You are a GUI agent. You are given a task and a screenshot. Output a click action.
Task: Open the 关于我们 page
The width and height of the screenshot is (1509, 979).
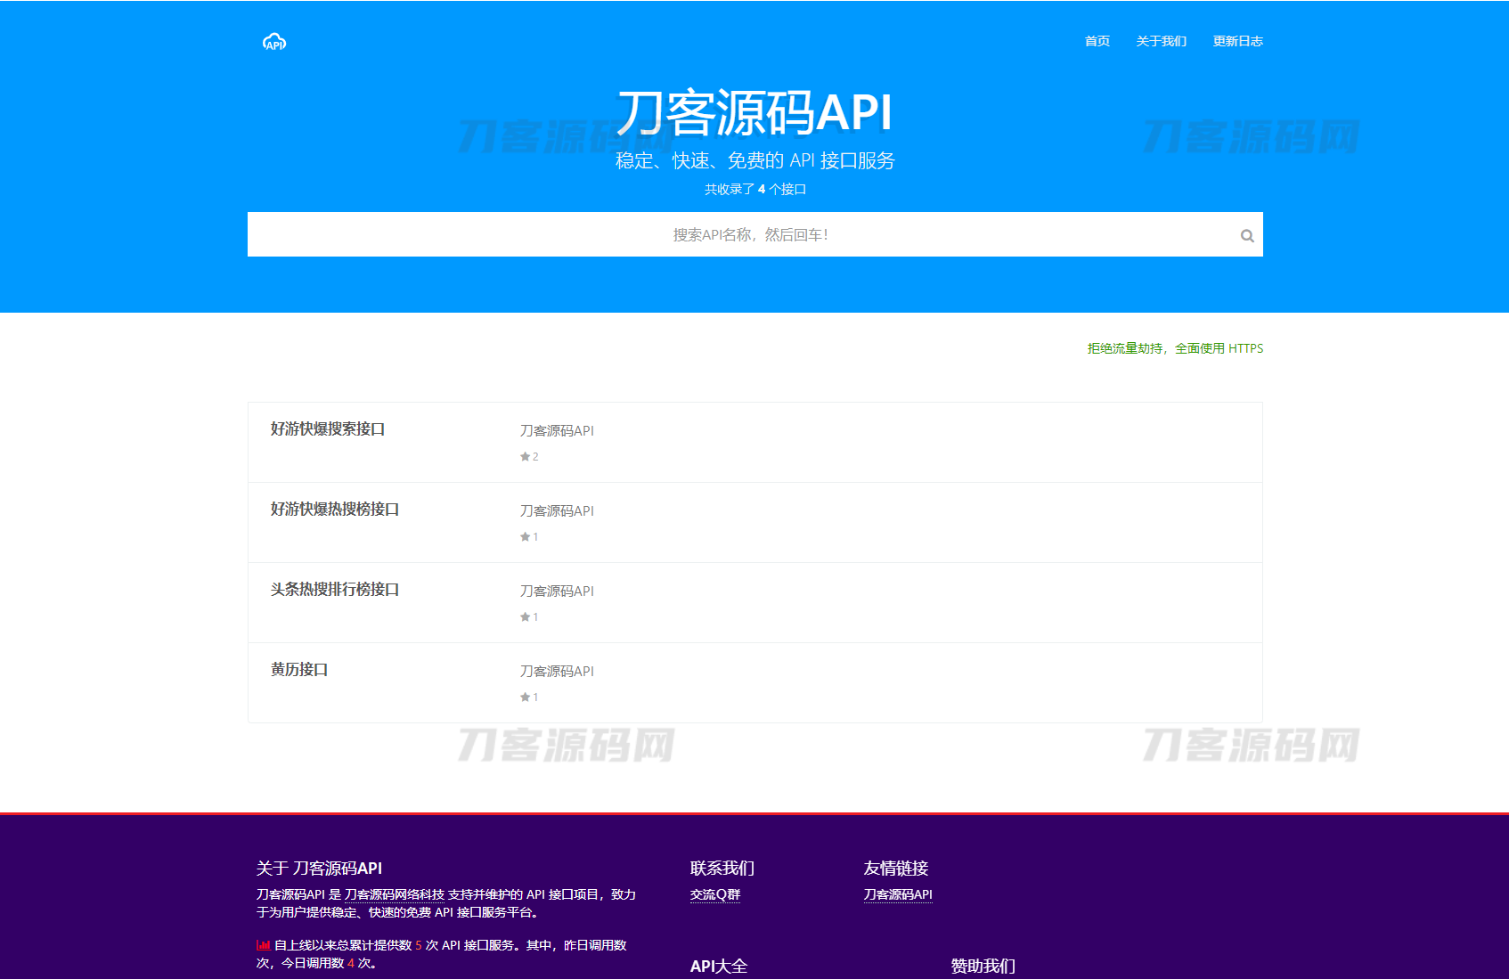coord(1160,41)
